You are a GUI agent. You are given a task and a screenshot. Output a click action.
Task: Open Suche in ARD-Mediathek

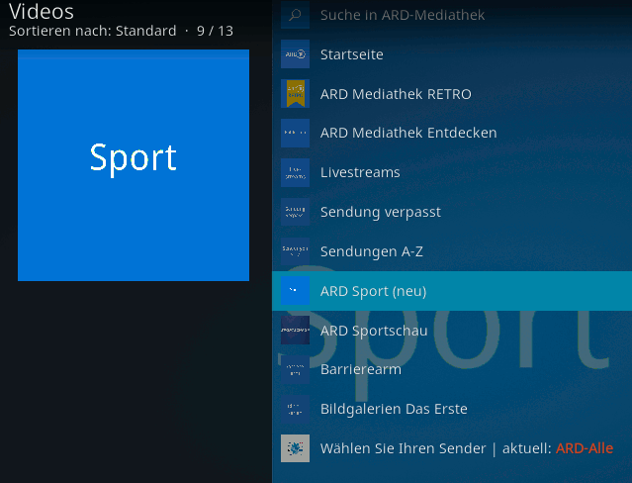(452, 15)
